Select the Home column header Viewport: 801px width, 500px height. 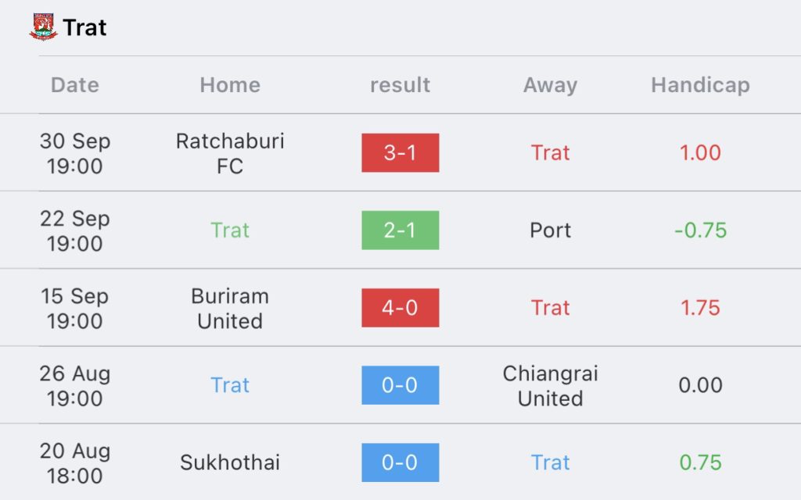pos(230,84)
